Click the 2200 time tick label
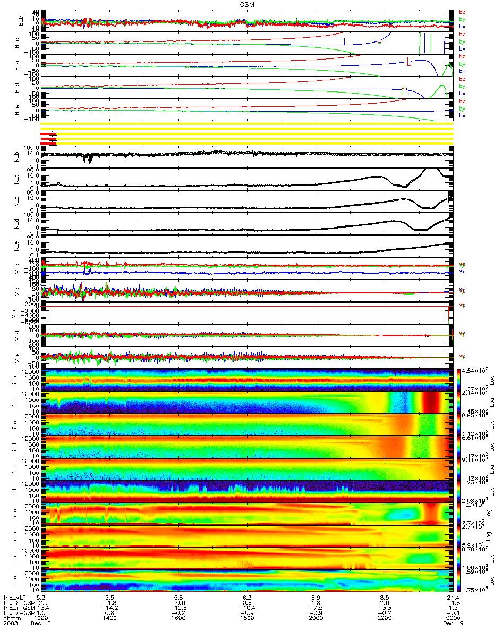The image size is (494, 638). click(384, 618)
